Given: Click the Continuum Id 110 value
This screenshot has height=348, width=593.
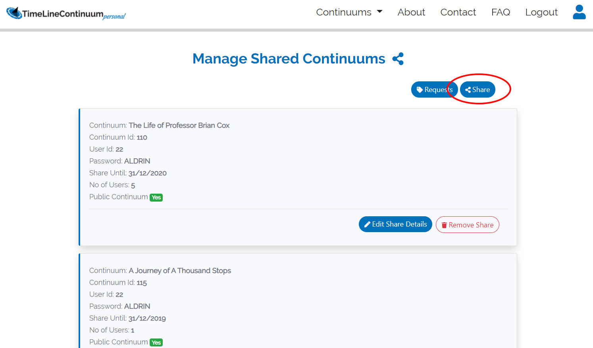Looking at the screenshot, I should click(x=142, y=137).
